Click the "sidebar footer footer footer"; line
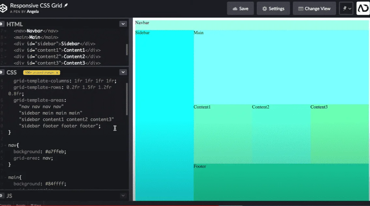 pyautogui.click(x=60, y=126)
